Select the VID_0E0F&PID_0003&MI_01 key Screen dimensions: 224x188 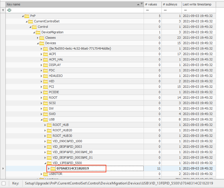pyautogui.click(x=73, y=158)
